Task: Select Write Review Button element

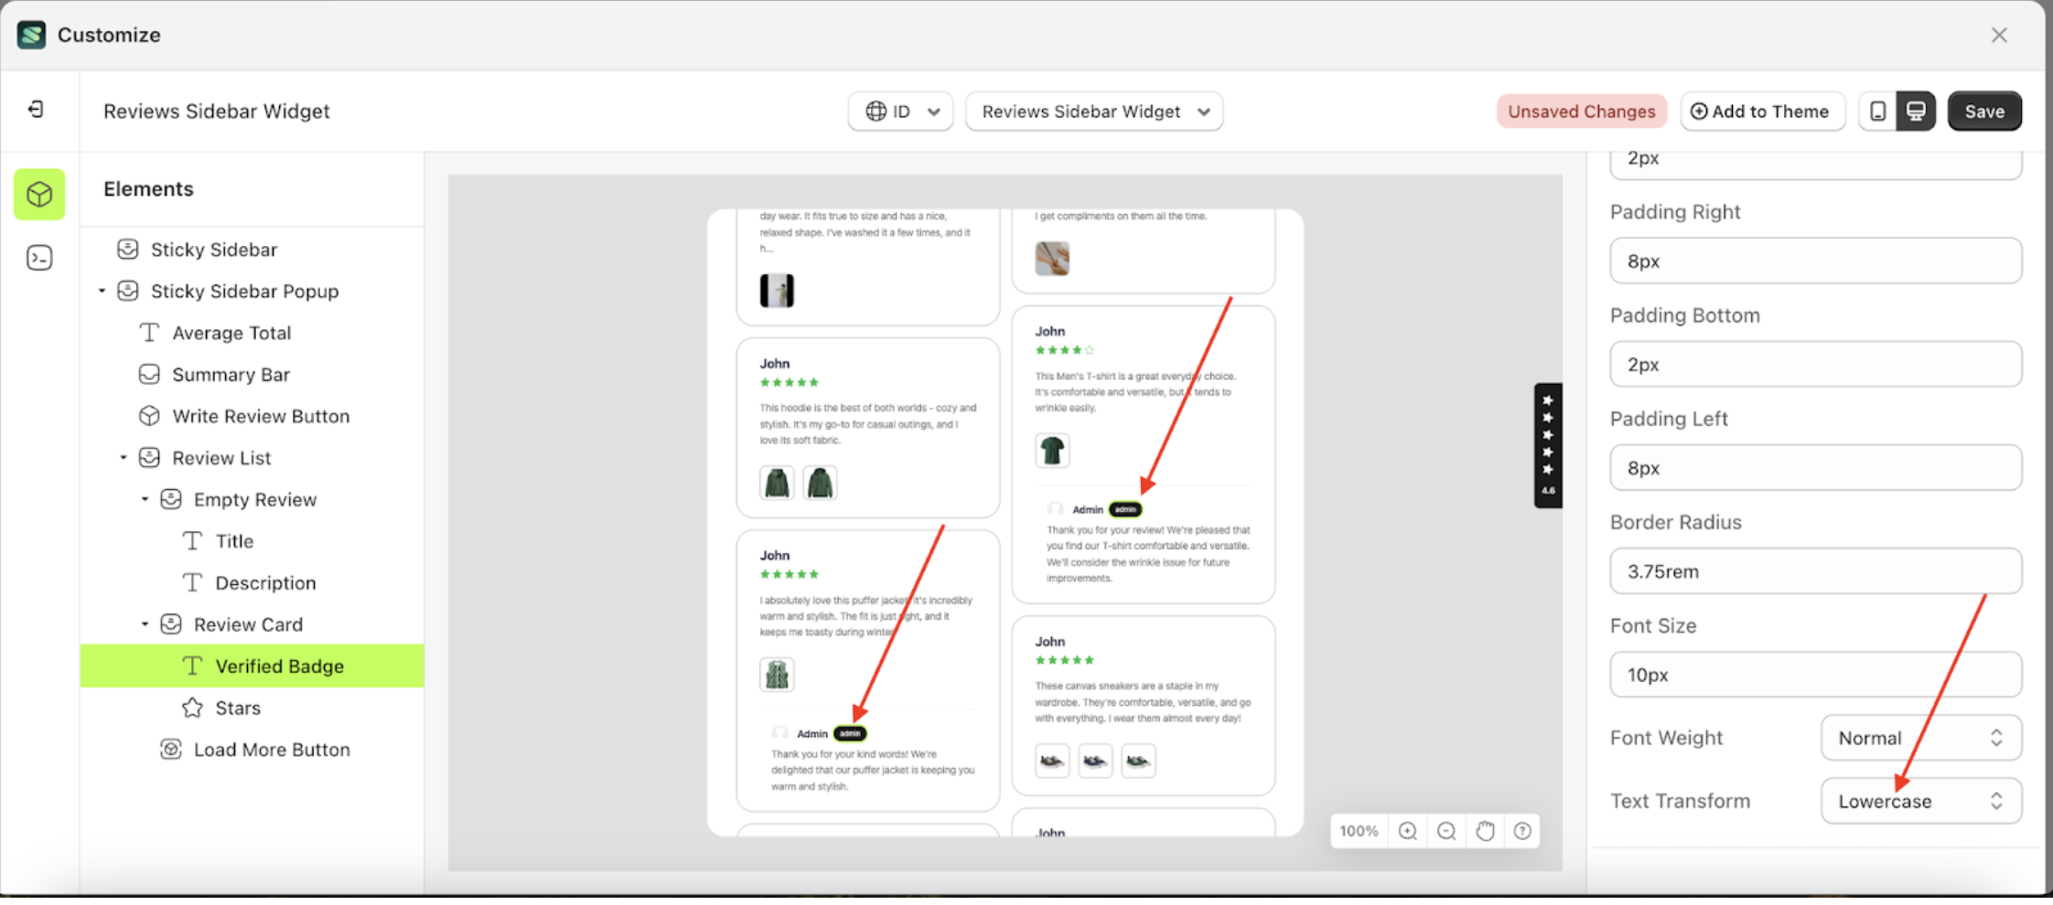Action: click(x=261, y=416)
